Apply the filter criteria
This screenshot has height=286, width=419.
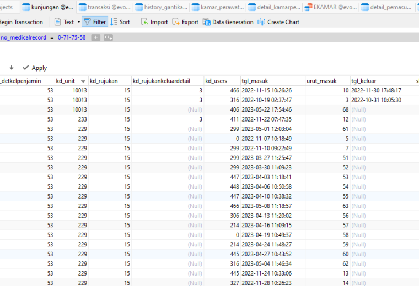click(x=35, y=68)
